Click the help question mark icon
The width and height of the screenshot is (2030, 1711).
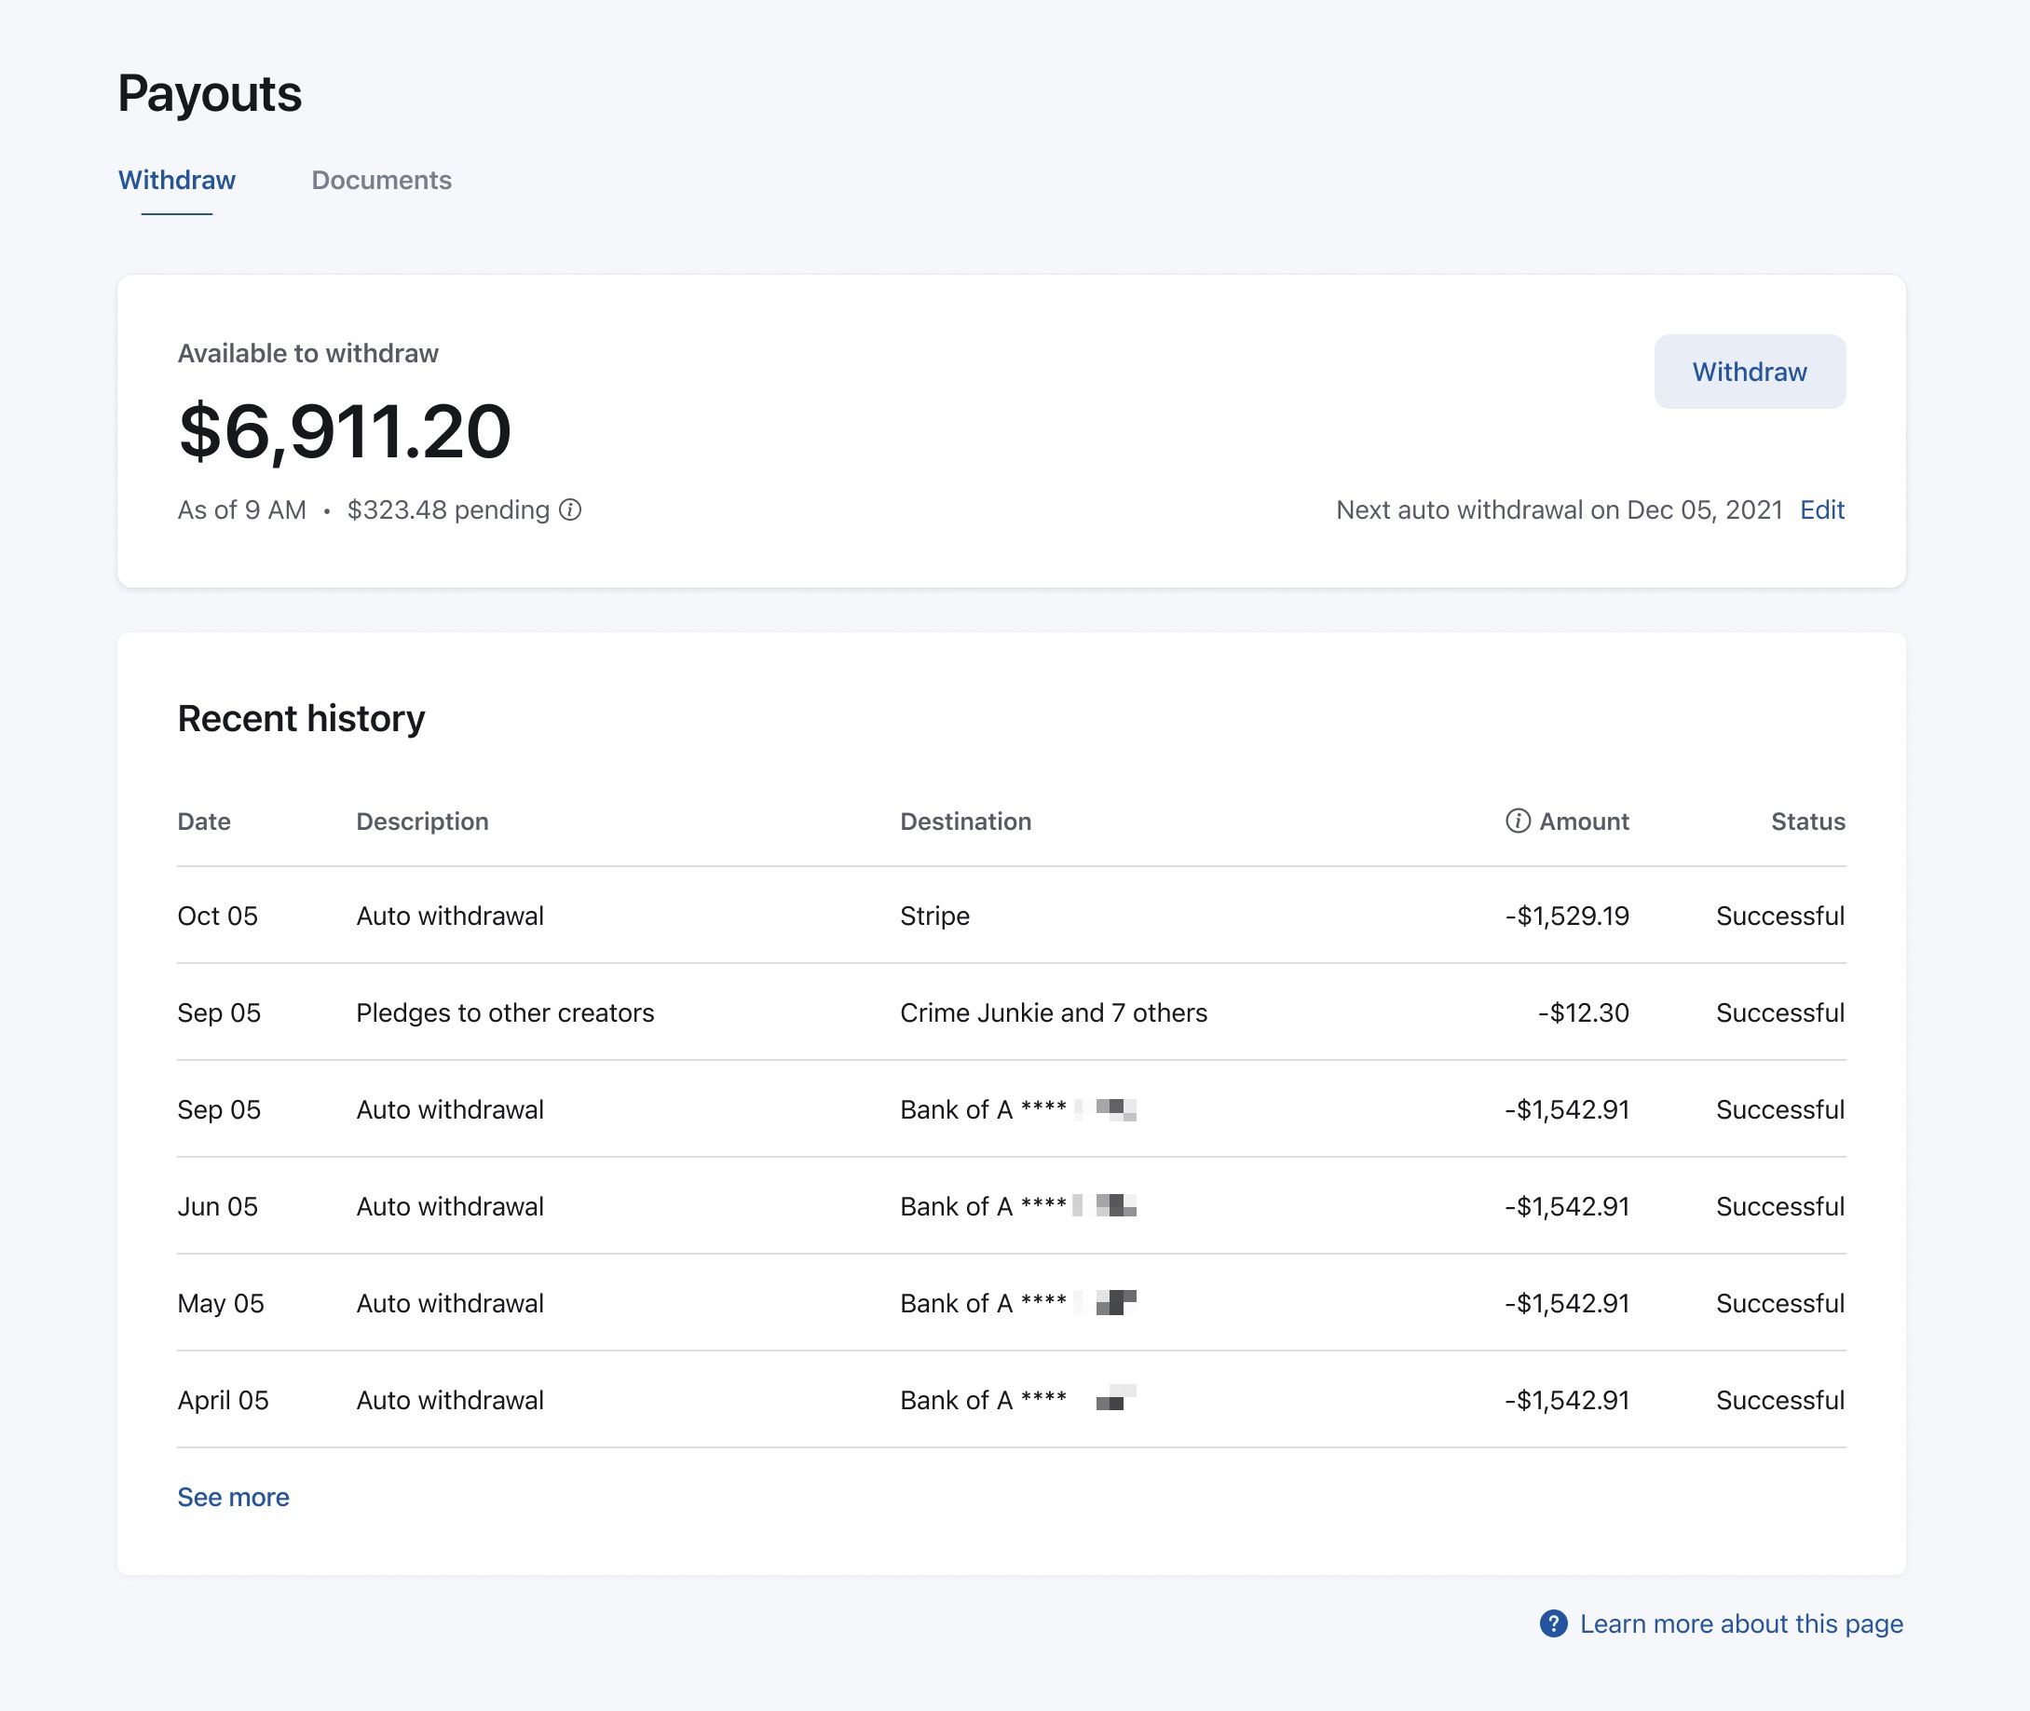tap(1553, 1623)
